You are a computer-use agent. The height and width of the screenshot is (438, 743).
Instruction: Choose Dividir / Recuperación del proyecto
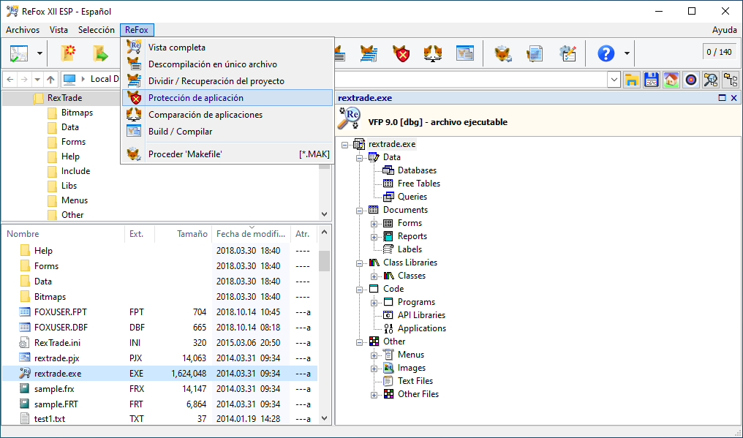pos(227,81)
